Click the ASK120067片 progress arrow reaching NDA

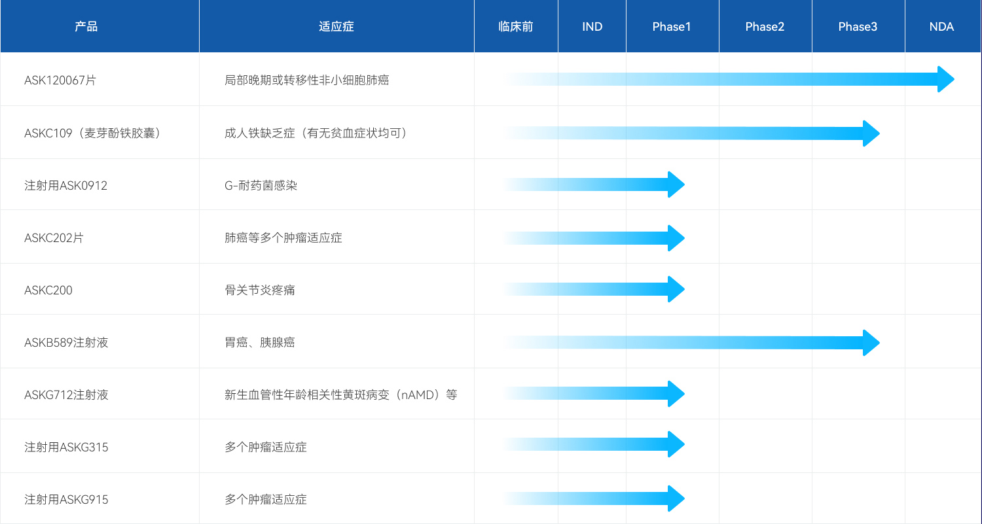point(729,79)
